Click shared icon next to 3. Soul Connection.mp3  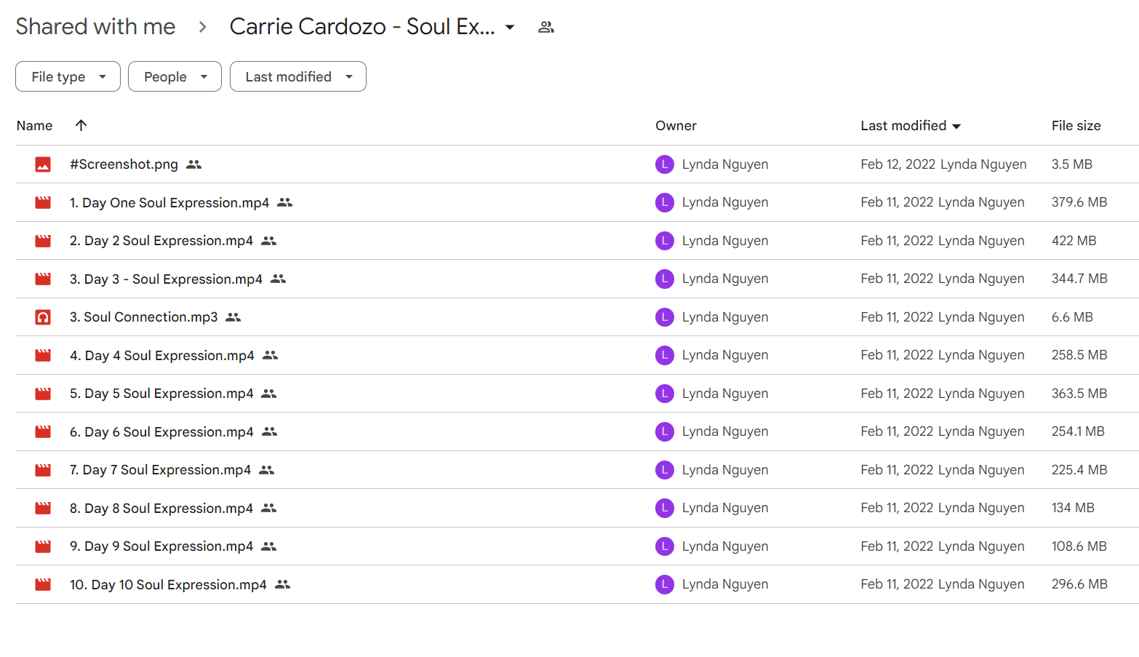click(233, 317)
